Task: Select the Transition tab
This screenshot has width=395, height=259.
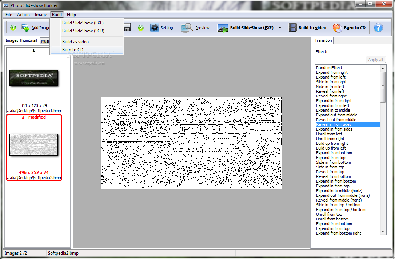Action: 323,40
